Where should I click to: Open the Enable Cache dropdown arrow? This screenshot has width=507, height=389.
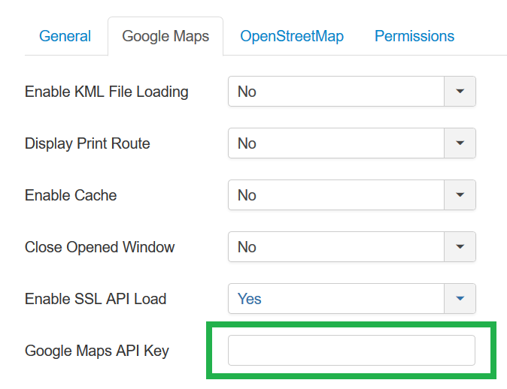point(460,195)
